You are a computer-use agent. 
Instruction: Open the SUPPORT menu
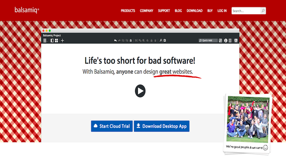tap(164, 11)
